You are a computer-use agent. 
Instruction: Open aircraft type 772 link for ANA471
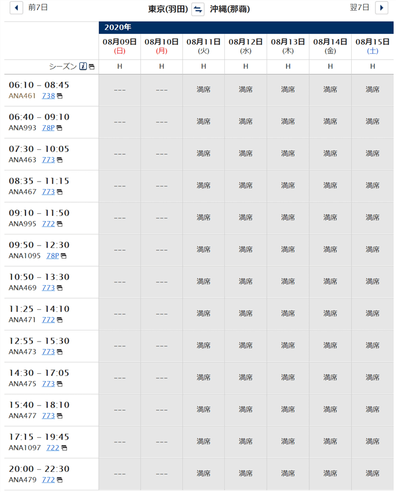tap(49, 319)
